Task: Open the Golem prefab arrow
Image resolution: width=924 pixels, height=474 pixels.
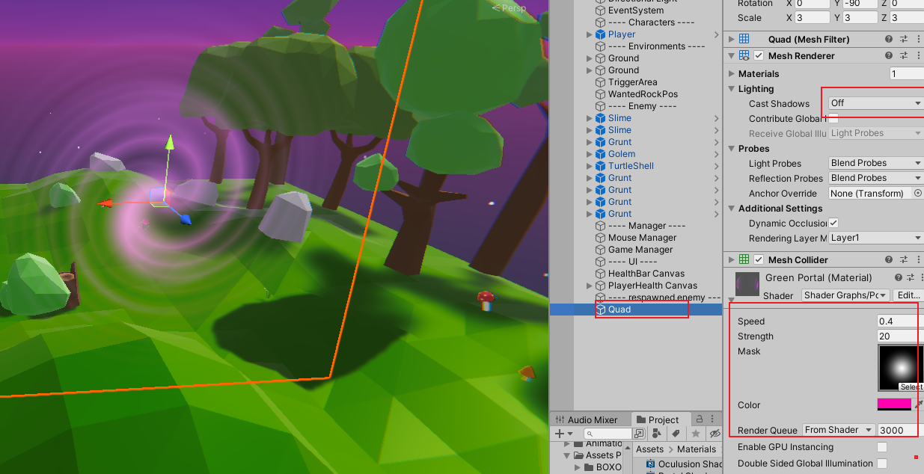Action: pyautogui.click(x=717, y=154)
